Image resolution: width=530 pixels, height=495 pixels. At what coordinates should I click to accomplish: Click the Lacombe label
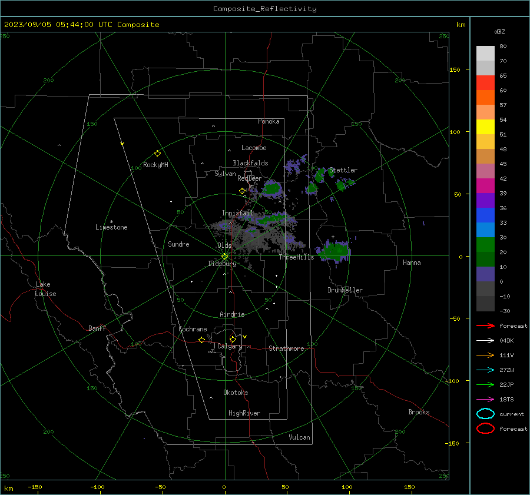coord(253,148)
